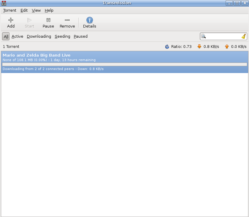249x217 pixels.
Task: Click the orange upload speed arrow
Action: (227, 46)
